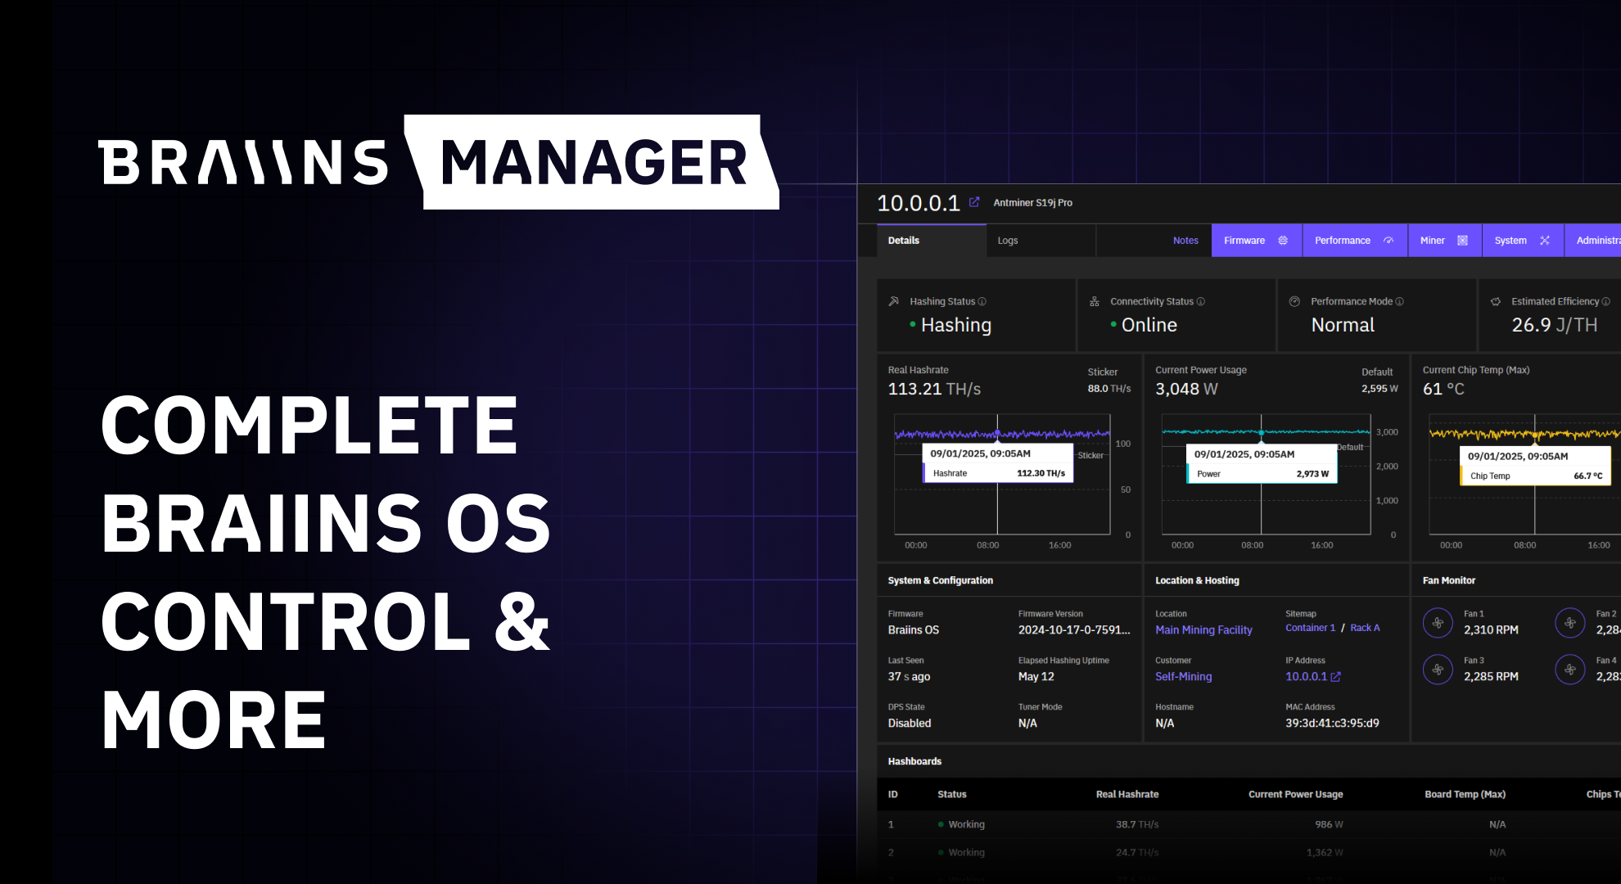Screen dimensions: 1621x884
Task: Click the Hashing Status info icon
Action: point(982,301)
